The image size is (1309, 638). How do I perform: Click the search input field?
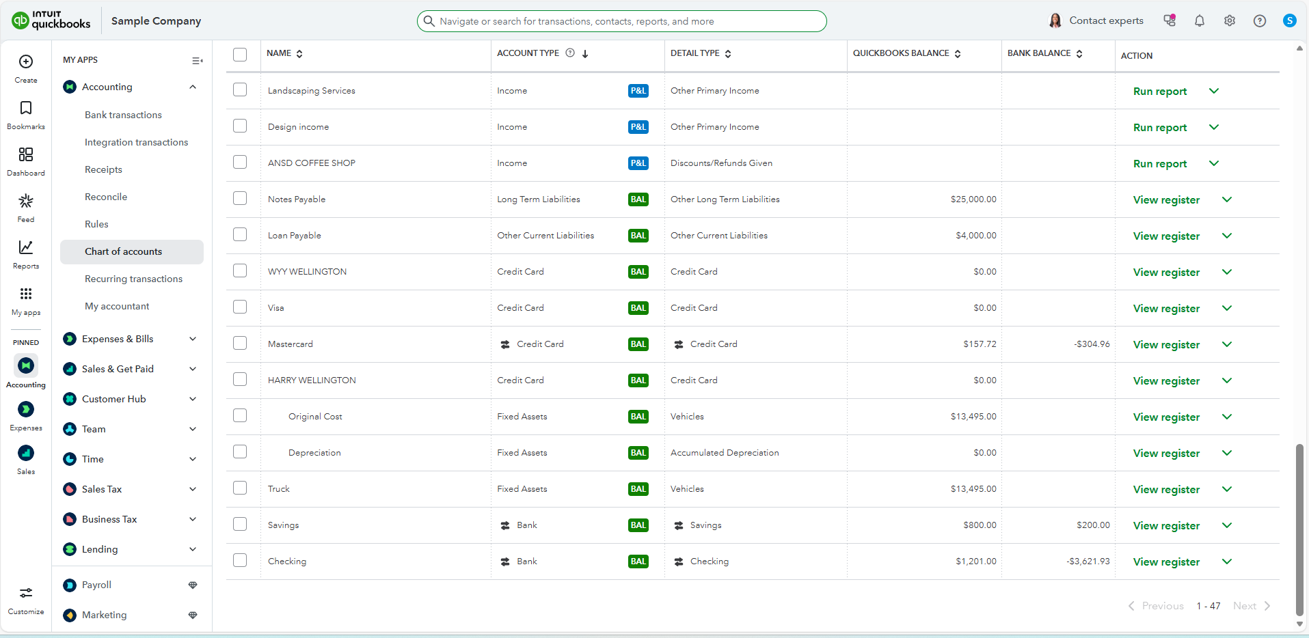pos(622,21)
